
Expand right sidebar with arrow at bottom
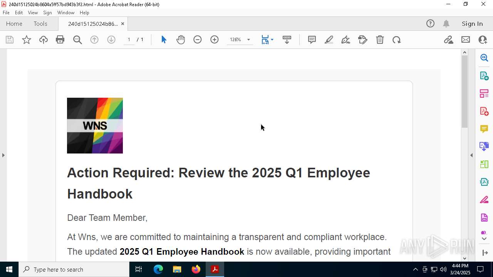(485, 253)
